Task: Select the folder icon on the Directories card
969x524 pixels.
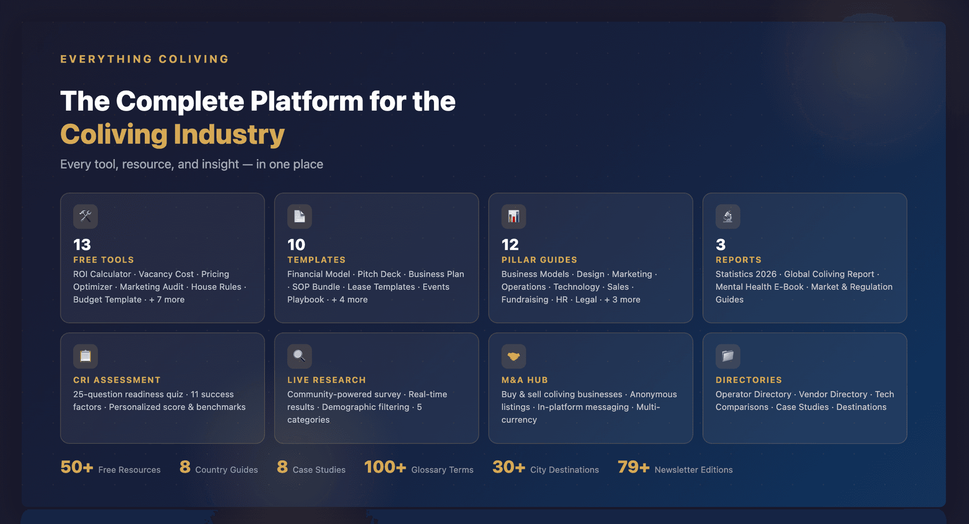Action: pos(727,356)
